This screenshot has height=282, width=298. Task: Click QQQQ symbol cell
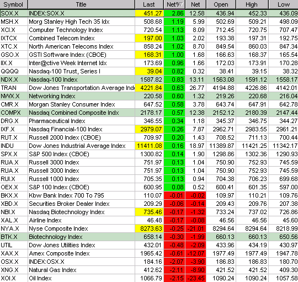tap(14, 71)
